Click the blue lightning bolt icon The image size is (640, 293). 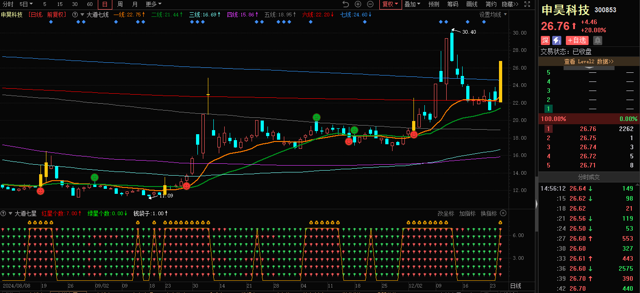click(x=557, y=40)
